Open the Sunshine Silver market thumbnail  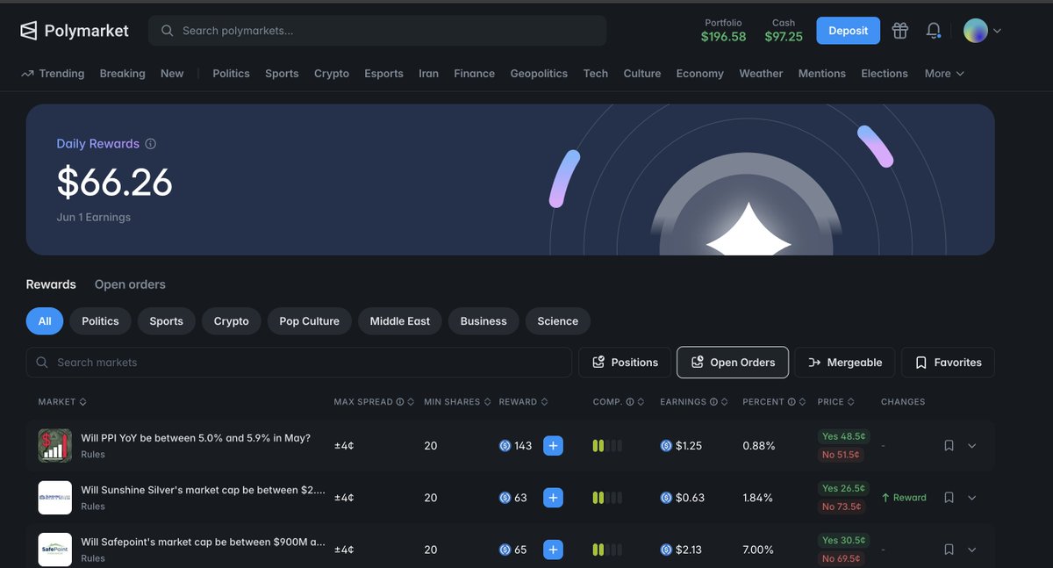[x=54, y=498]
